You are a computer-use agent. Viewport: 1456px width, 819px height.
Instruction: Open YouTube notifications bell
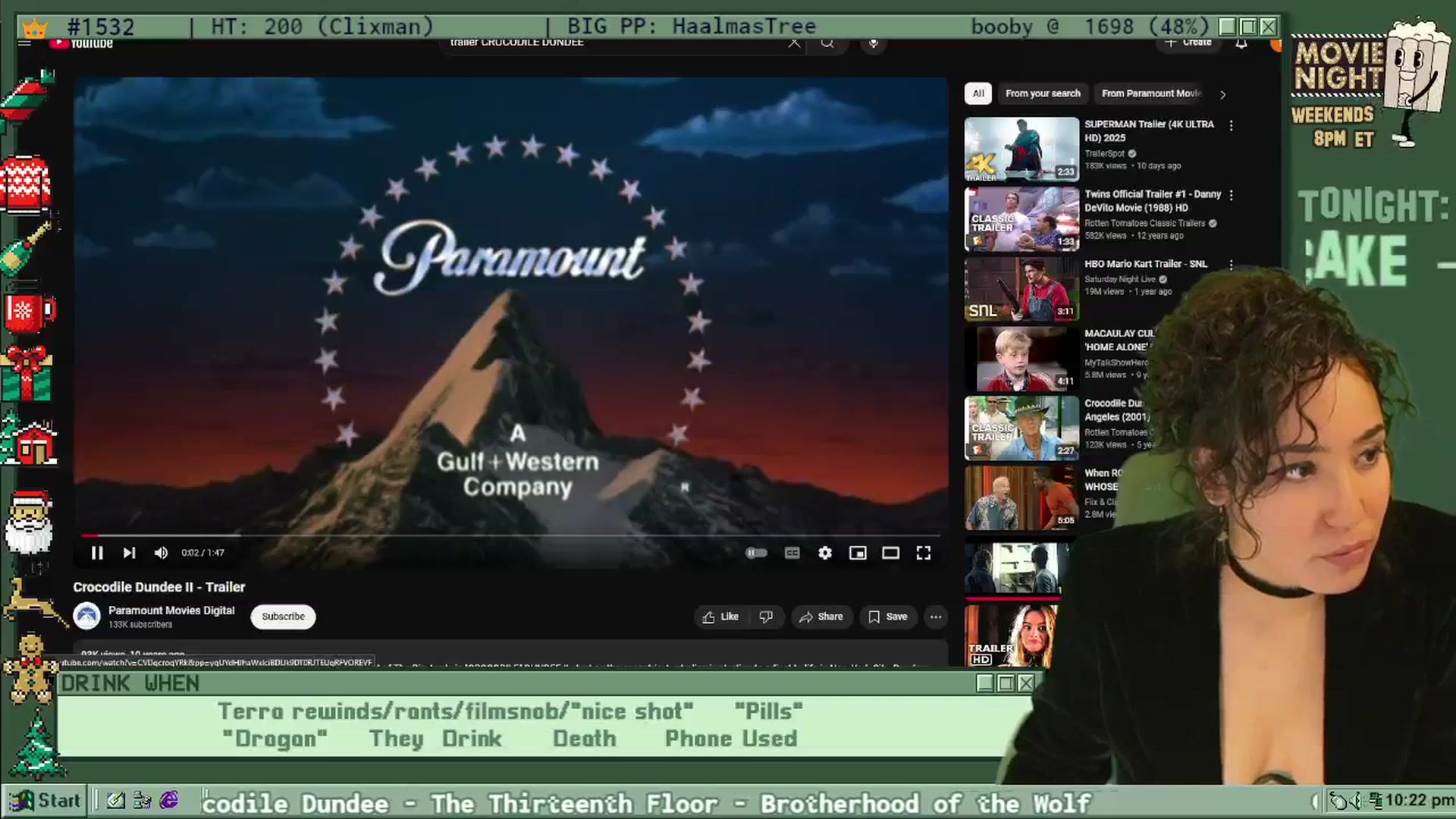[x=1241, y=43]
